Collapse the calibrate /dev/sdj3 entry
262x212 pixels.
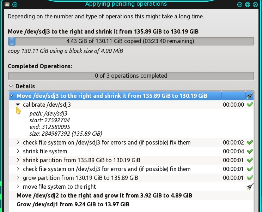18,105
